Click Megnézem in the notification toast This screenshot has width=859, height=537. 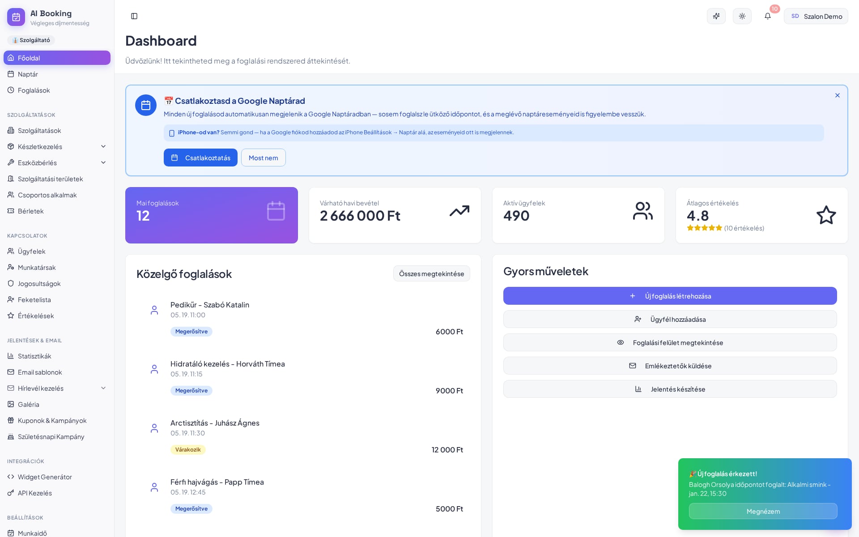(763, 511)
